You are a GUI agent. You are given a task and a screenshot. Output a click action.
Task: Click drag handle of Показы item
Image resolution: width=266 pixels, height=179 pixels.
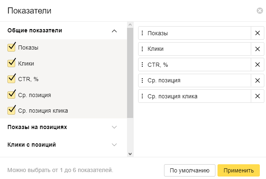[x=142, y=33]
